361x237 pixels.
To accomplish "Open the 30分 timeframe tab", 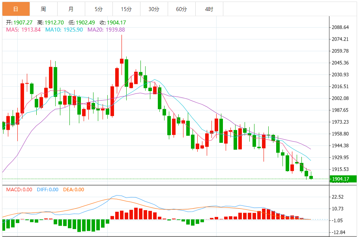I will [154, 9].
